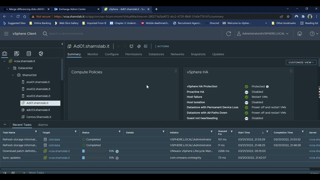Click the browser bookmark star icon
The width and height of the screenshot is (320, 180).
point(288,16)
